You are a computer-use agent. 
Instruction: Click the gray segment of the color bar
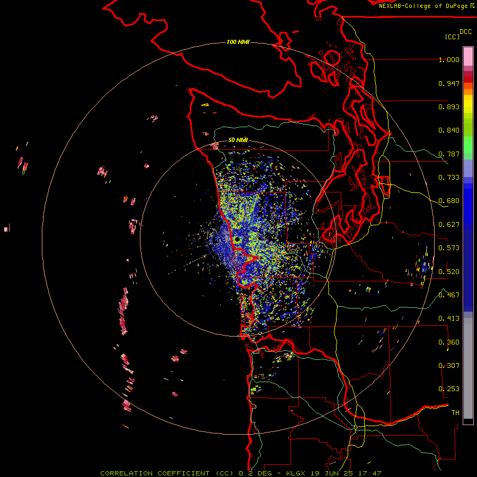[x=468, y=368]
